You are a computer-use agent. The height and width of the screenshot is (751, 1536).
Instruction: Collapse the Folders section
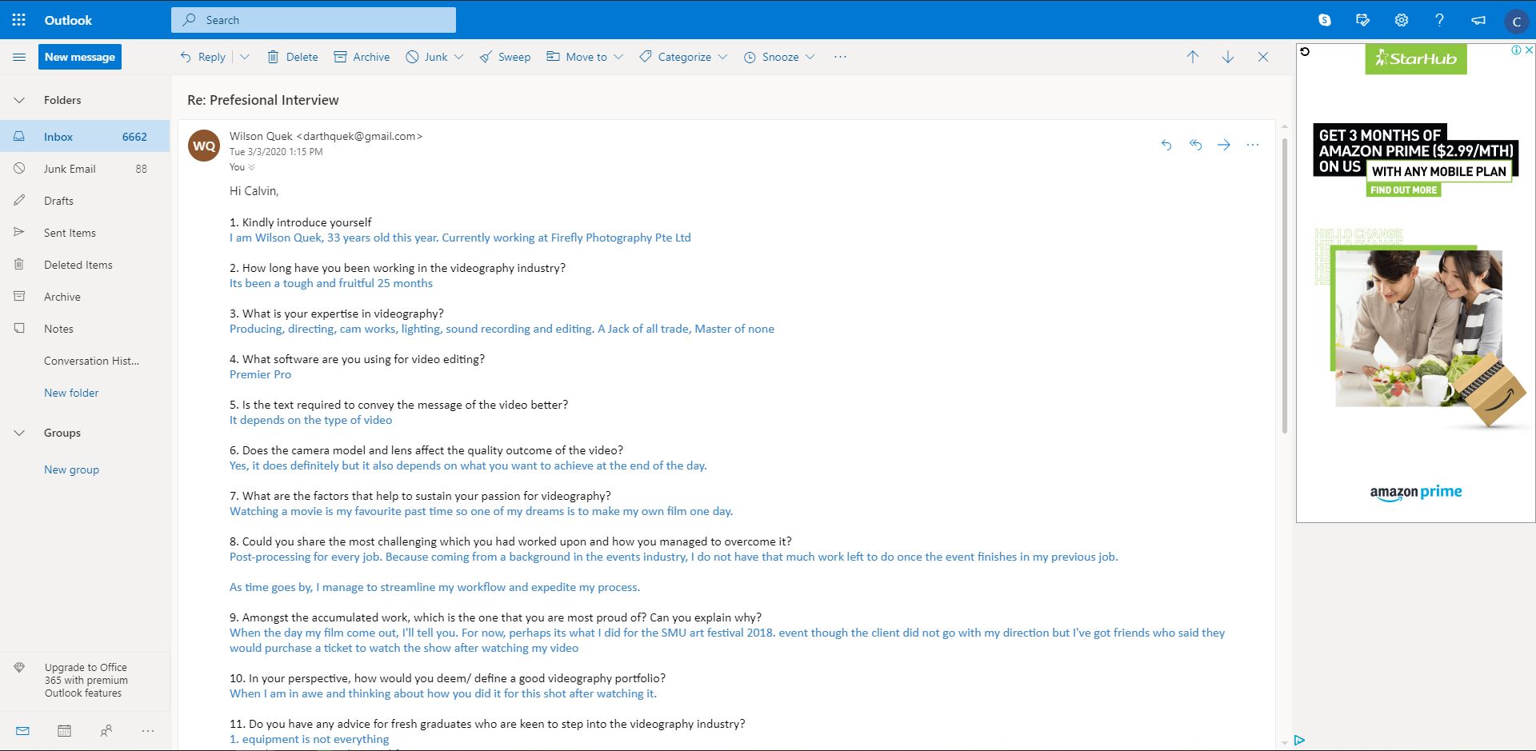coord(19,100)
